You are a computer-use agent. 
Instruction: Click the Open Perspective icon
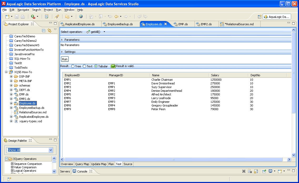click(x=260, y=17)
